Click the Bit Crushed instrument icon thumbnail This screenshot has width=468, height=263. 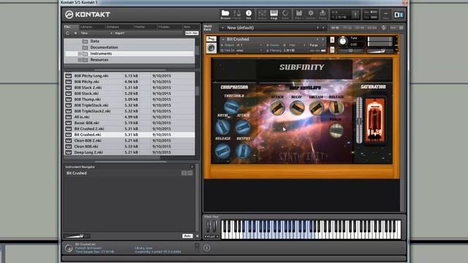[211, 48]
